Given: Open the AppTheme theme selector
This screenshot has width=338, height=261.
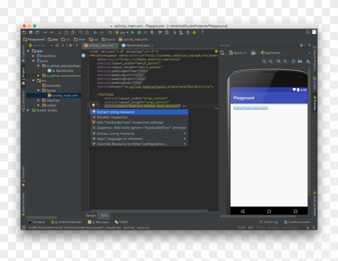Looking at the screenshot, I should point(270,53).
